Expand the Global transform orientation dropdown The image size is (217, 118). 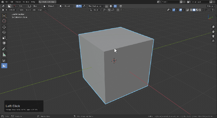coord(95,10)
